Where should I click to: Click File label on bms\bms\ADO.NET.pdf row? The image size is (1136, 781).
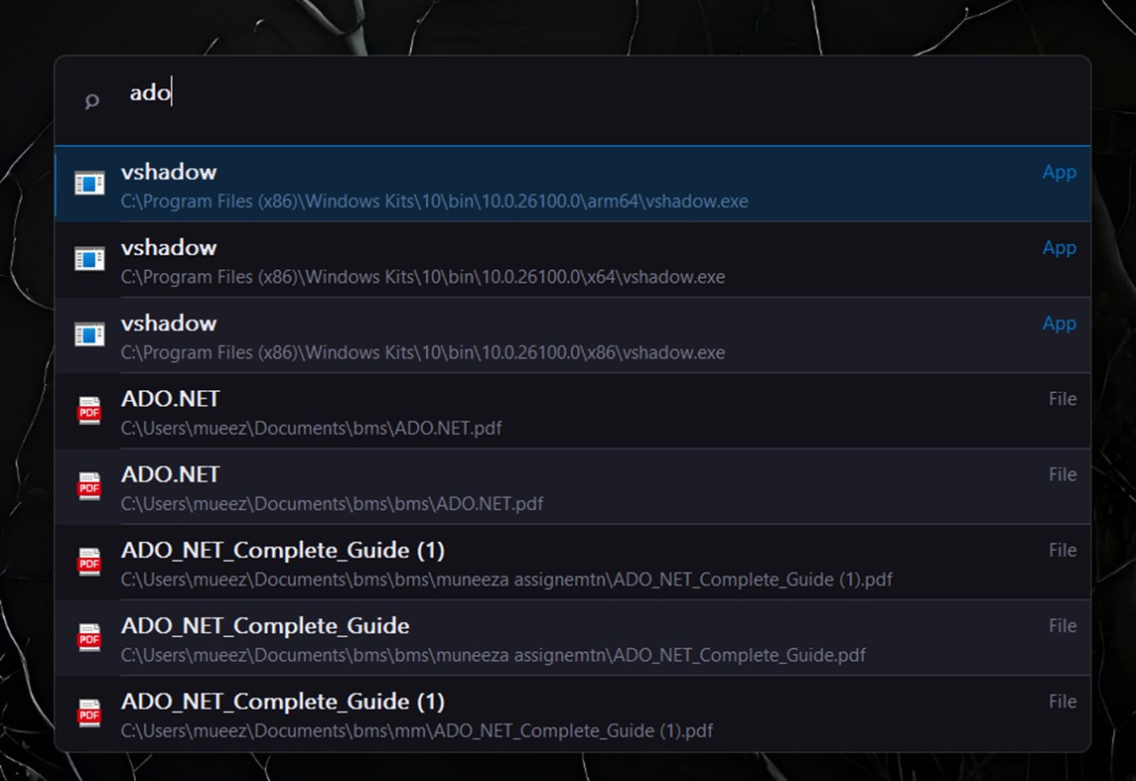tap(1063, 474)
